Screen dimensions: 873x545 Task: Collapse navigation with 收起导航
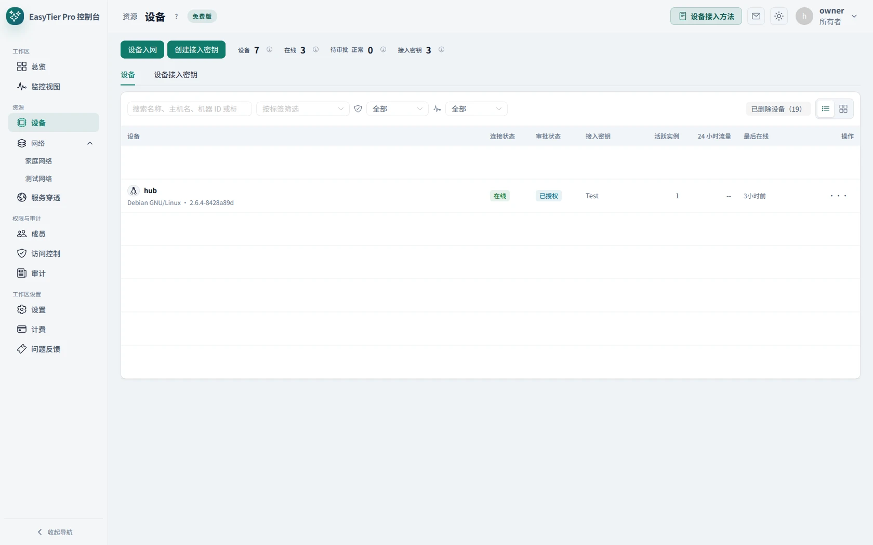coord(55,532)
